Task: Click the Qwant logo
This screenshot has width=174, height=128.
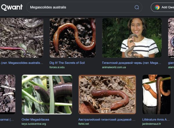Action: [12, 7]
